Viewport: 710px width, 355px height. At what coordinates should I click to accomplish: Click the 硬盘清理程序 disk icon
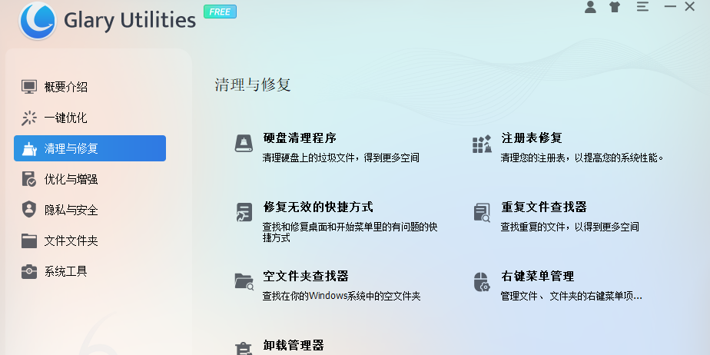click(x=244, y=144)
